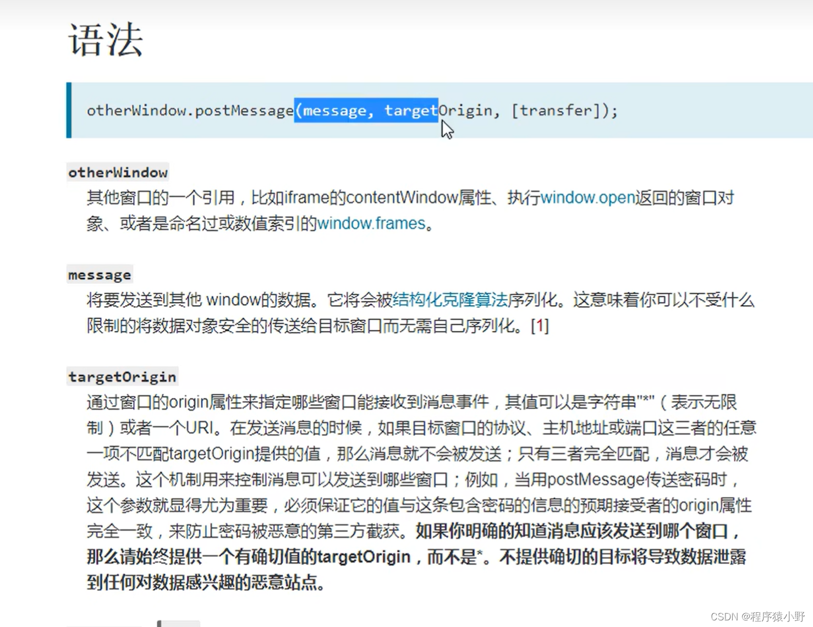
Task: Click postMessage in the syntax code line
Action: (244, 111)
